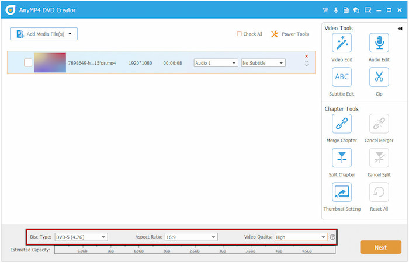The image size is (409, 263).
Task: Expand the Audio 1 track dropdown
Action: point(216,63)
